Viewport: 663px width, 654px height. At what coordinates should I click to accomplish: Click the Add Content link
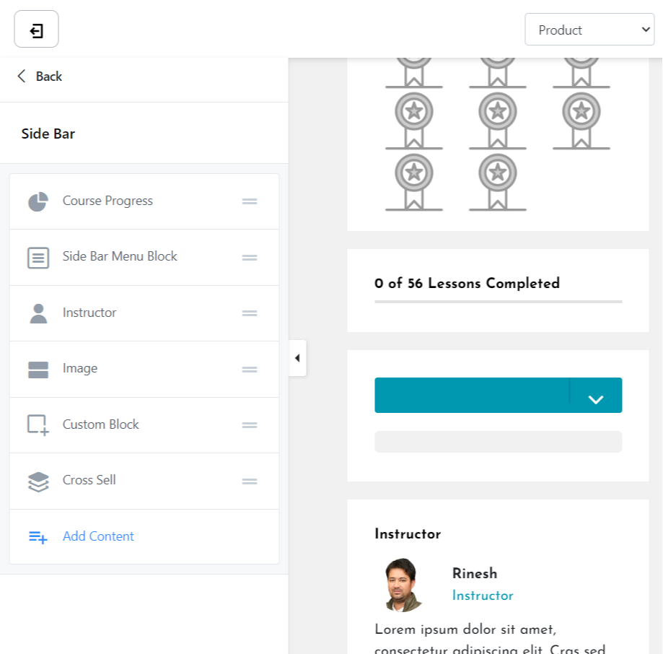(98, 536)
